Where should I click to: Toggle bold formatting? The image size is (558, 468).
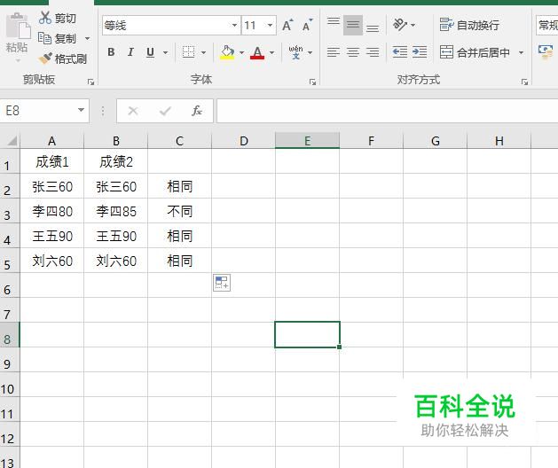pyautogui.click(x=111, y=52)
